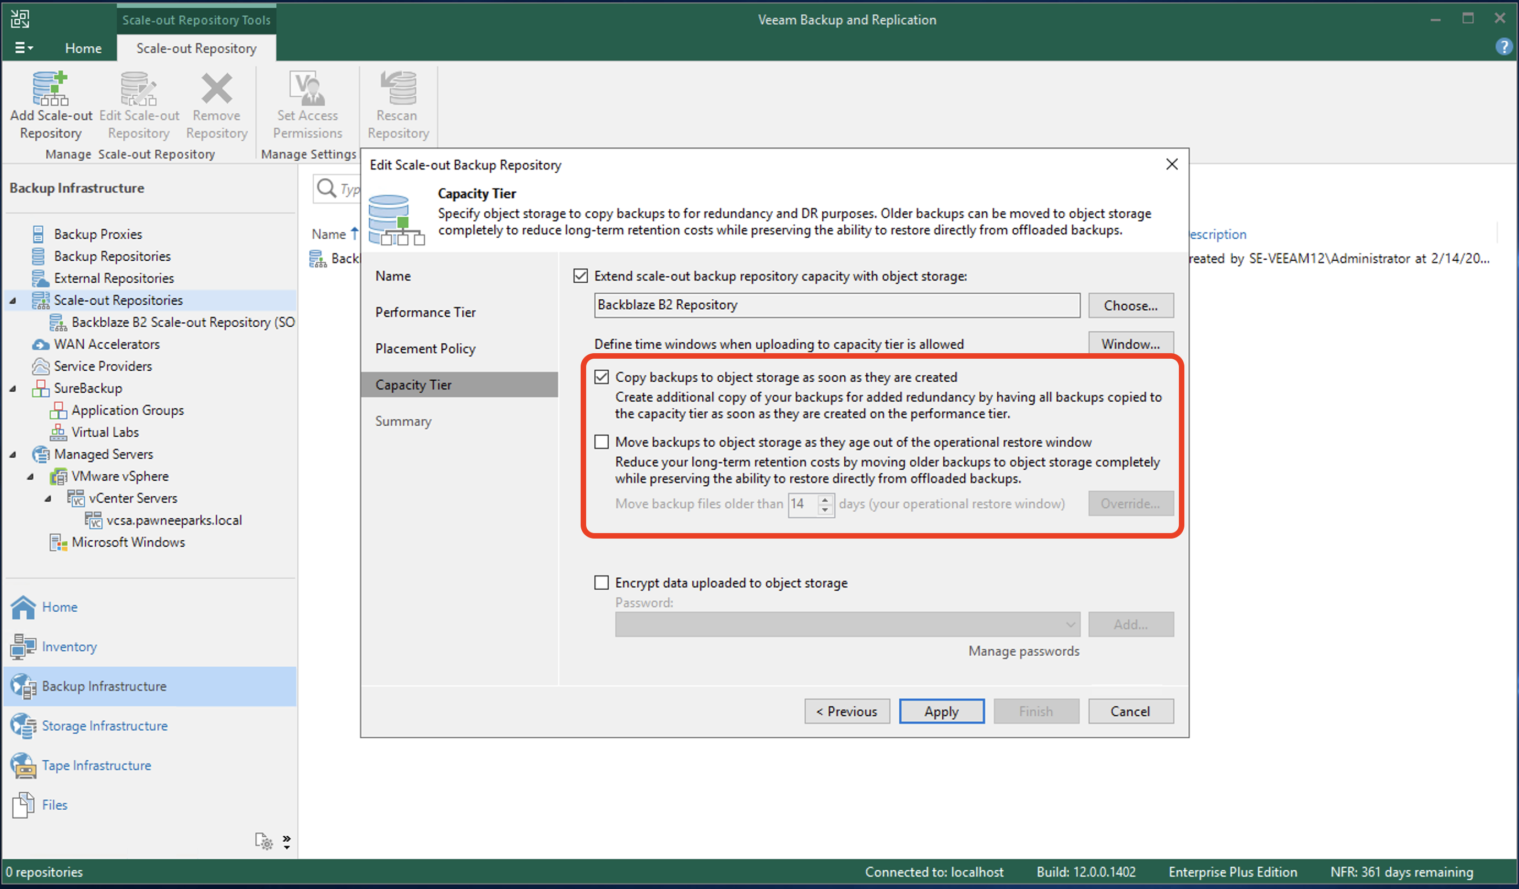This screenshot has height=889, width=1519.
Task: Enable Move backups to object storage checkbox
Action: [601, 442]
